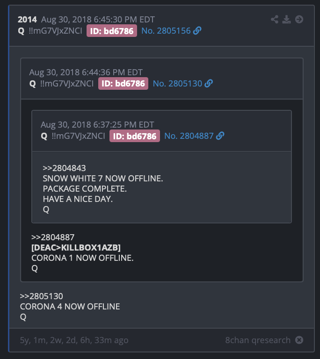Follow the >>2804887 reply reference
The image size is (320, 359).
pos(53,237)
